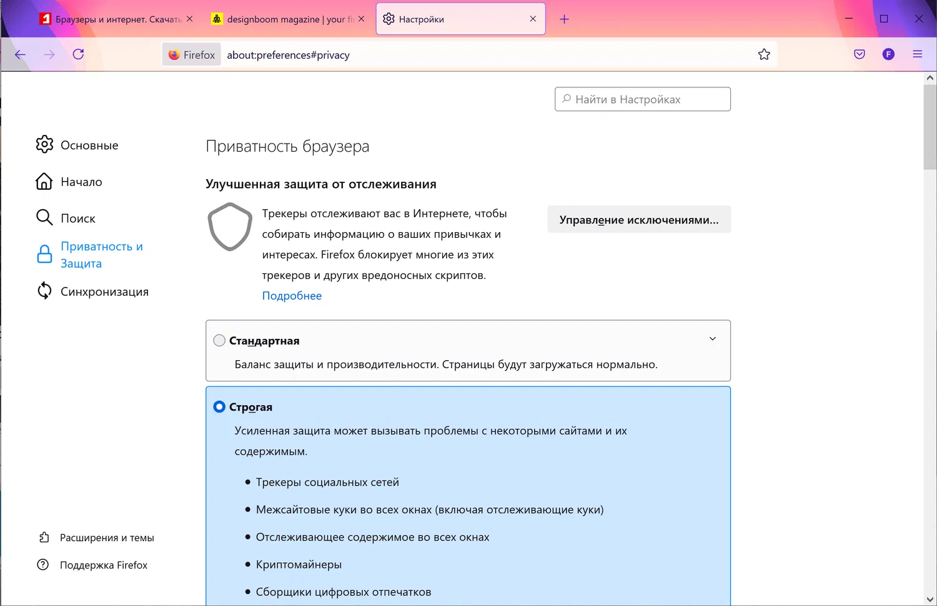Viewport: 937px width, 606px height.
Task: Open the Pocket save icon
Action: pyautogui.click(x=860, y=55)
